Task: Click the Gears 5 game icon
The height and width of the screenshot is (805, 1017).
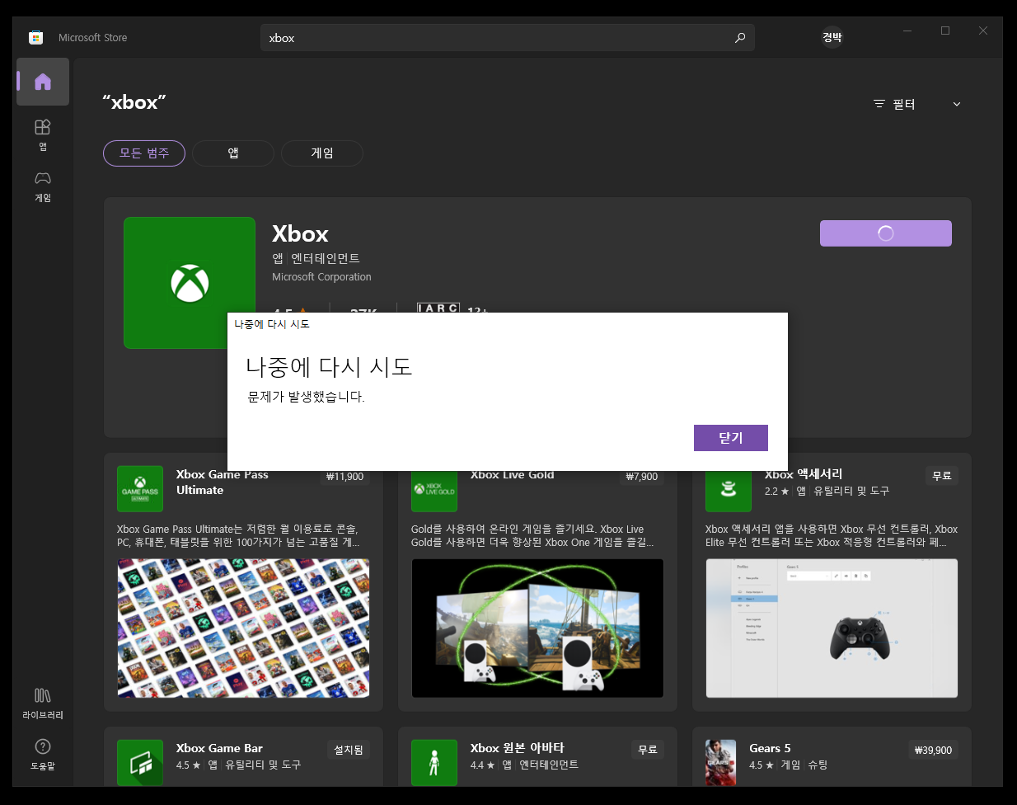Action: (x=721, y=763)
